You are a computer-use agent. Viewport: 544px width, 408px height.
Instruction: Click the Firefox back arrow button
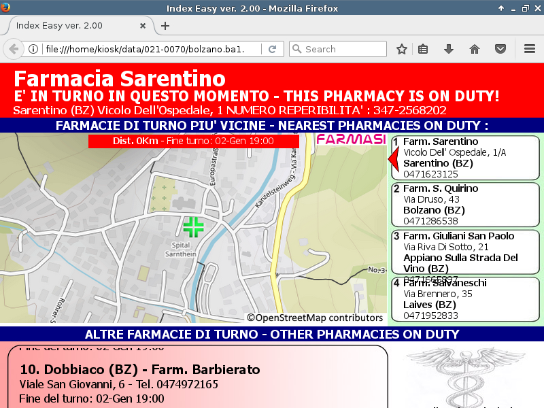(14, 49)
